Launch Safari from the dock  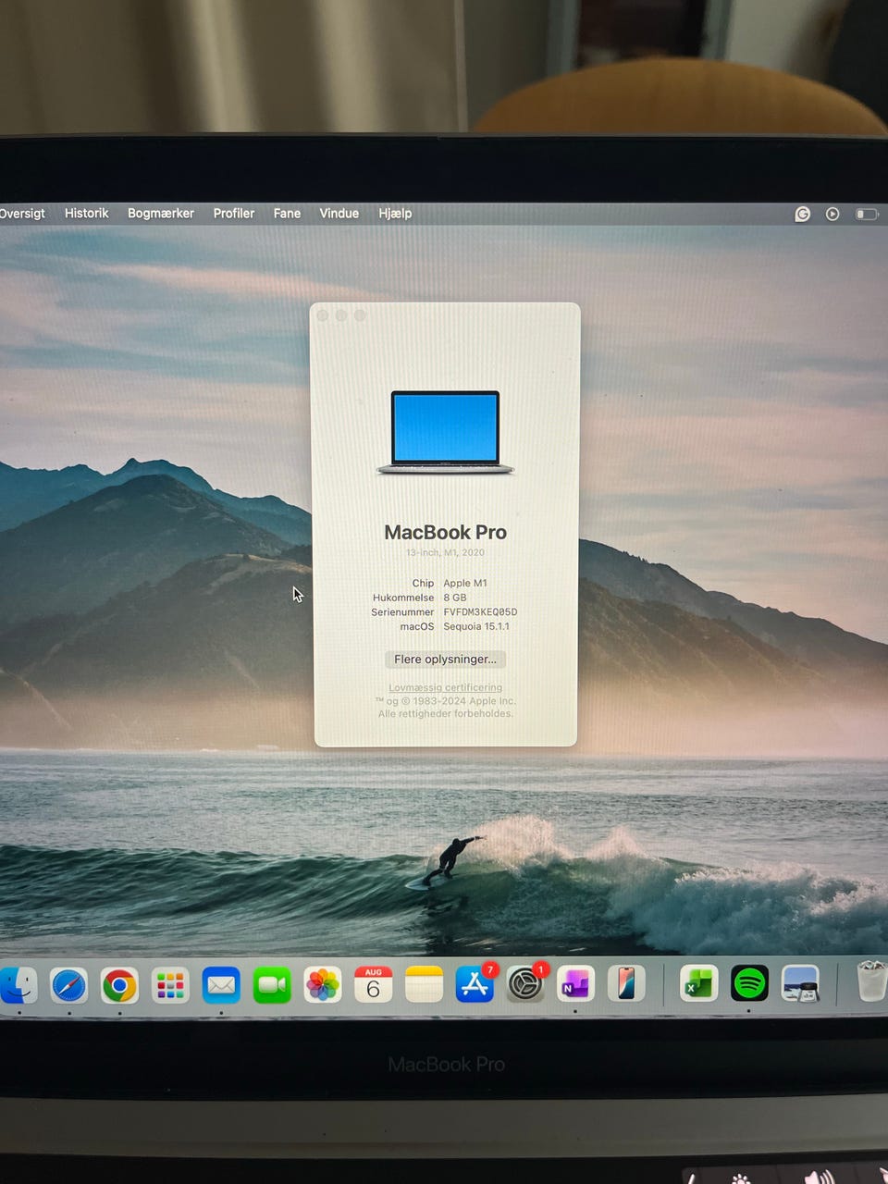[x=69, y=985]
